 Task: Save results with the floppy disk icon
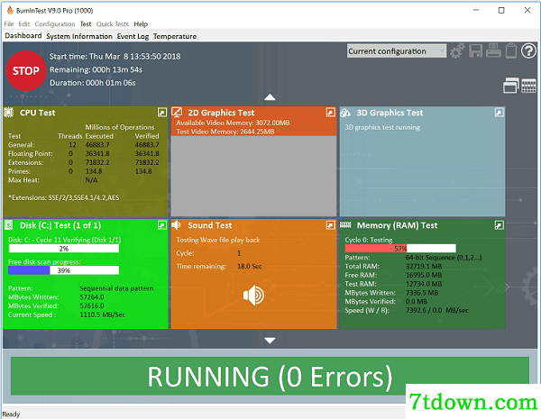[x=476, y=51]
